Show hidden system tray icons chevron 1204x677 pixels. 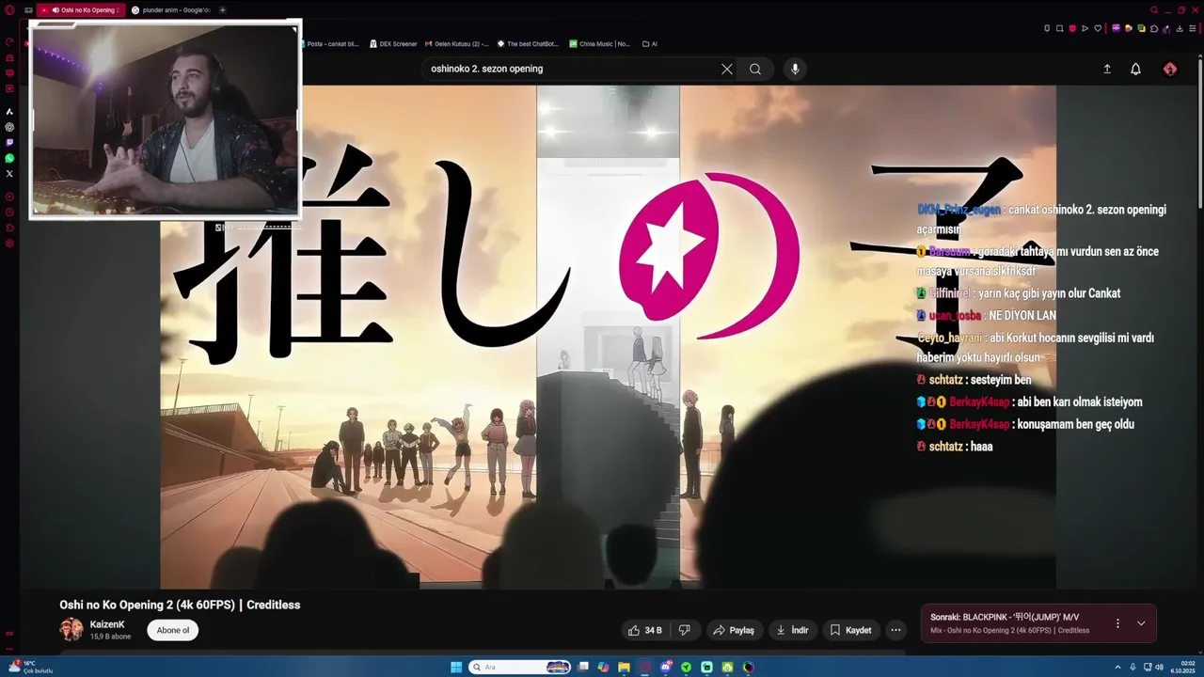[1117, 667]
